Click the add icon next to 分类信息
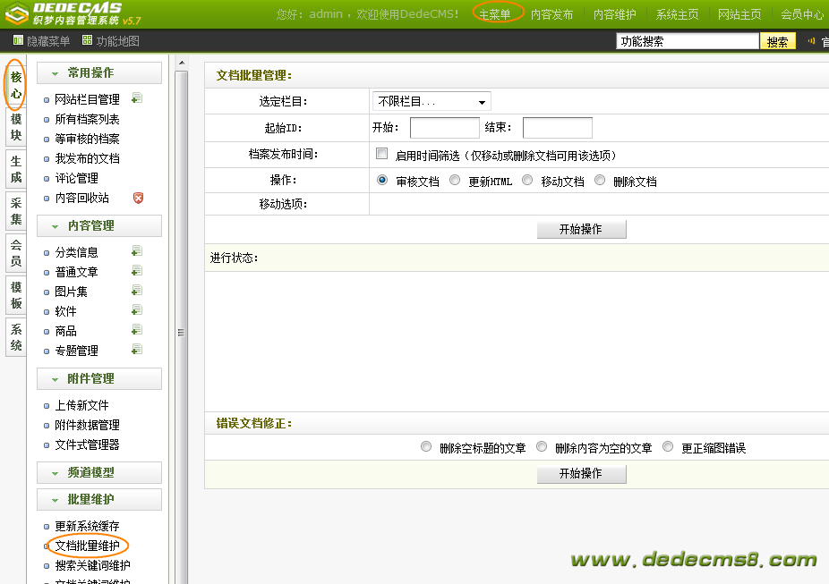Screen dimensions: 829x584 [137, 251]
